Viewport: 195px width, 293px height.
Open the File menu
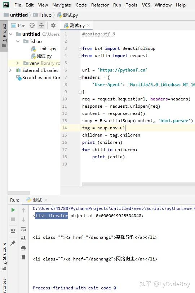[x=18, y=5]
